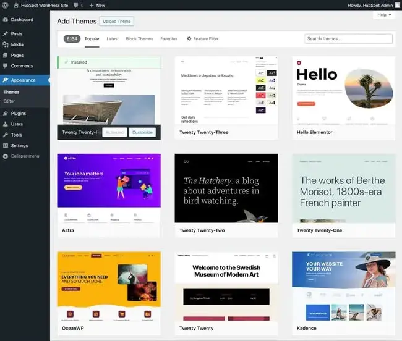This screenshot has height=341, width=402.
Task: Go to Plugins in sidebar
Action: (19, 114)
